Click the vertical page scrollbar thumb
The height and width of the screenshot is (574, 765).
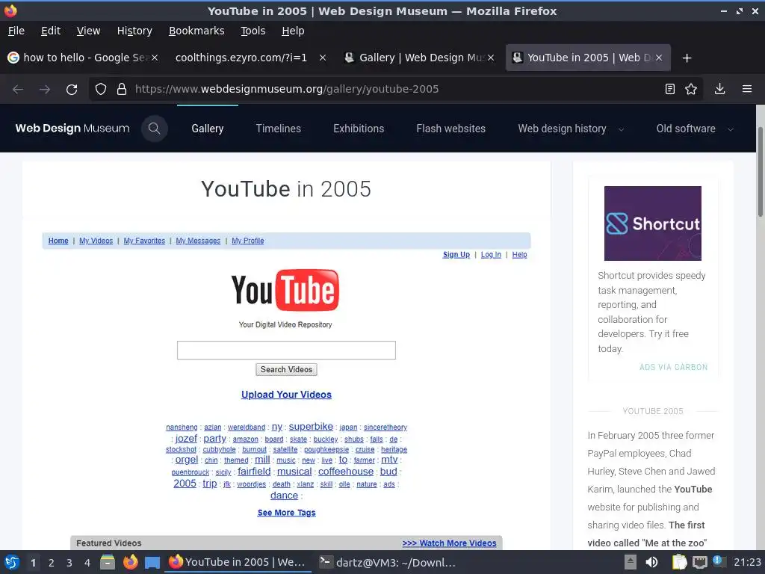(760, 172)
